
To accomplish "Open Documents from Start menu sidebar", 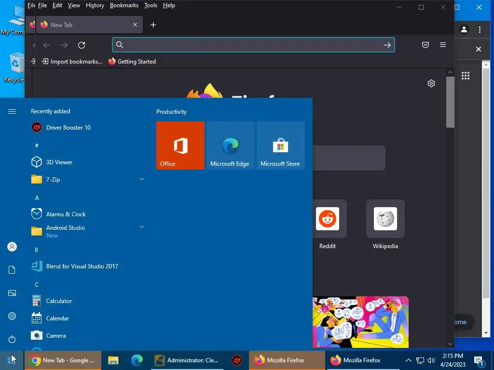I will [12, 270].
